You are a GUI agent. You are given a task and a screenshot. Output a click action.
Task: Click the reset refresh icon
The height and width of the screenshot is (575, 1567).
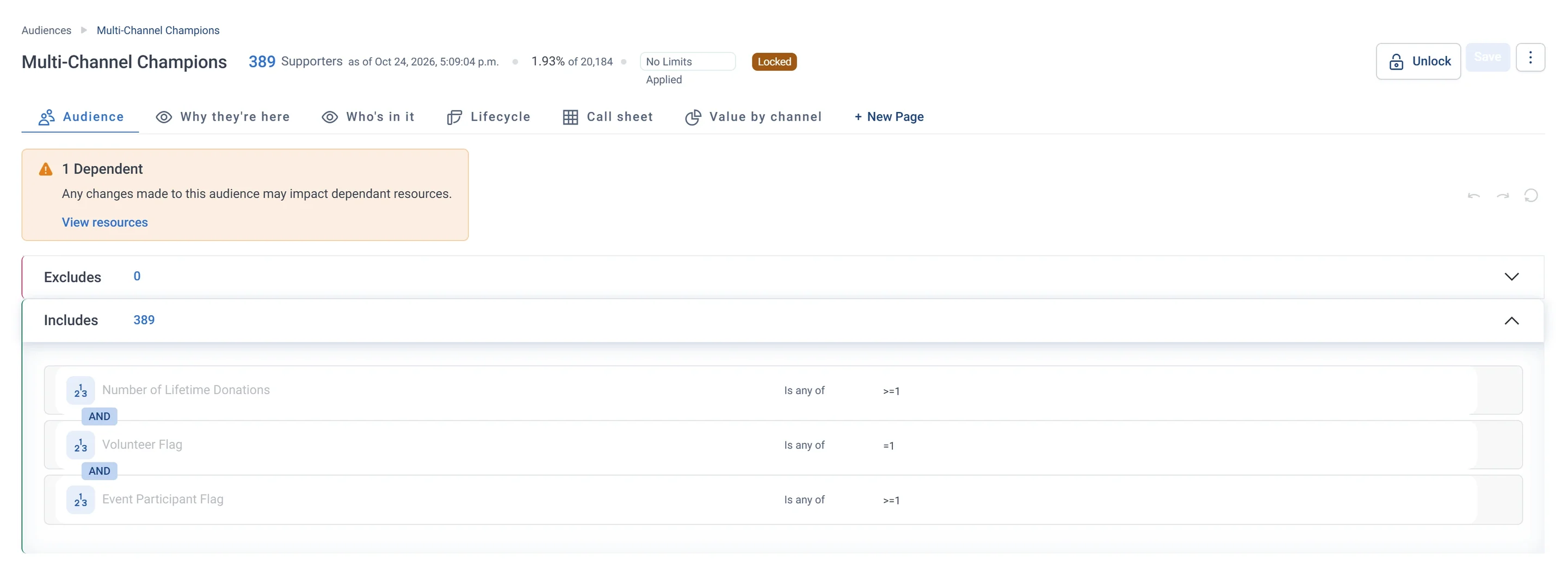(1531, 196)
